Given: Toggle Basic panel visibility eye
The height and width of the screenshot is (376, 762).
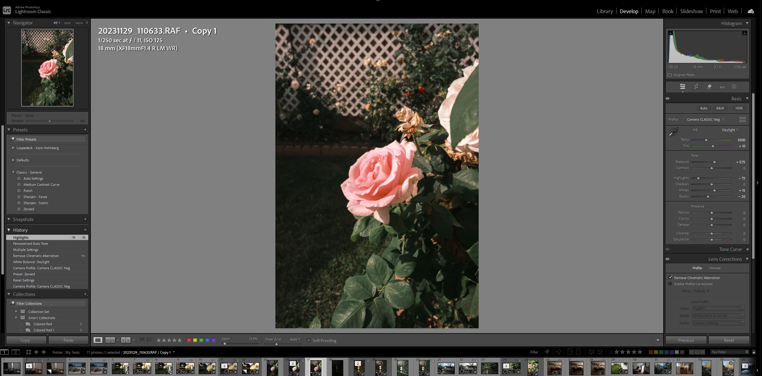Looking at the screenshot, I should (668, 98).
